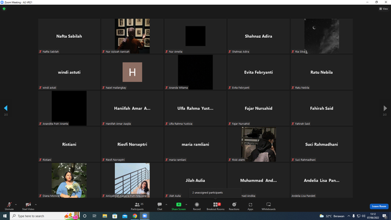Open audio options arrow next to Unmute
The height and width of the screenshot is (220, 391).
click(16, 205)
